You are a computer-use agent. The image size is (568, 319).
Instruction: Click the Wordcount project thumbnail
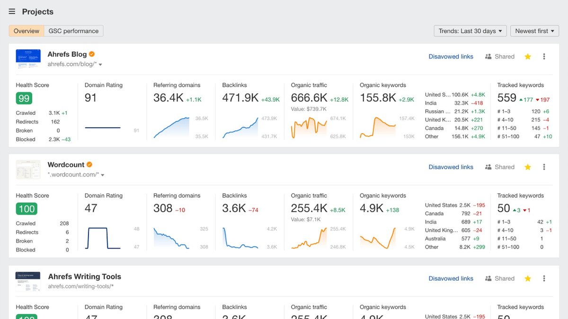28,169
